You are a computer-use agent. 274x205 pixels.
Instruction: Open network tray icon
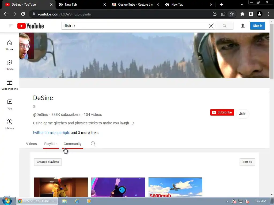click(x=241, y=202)
